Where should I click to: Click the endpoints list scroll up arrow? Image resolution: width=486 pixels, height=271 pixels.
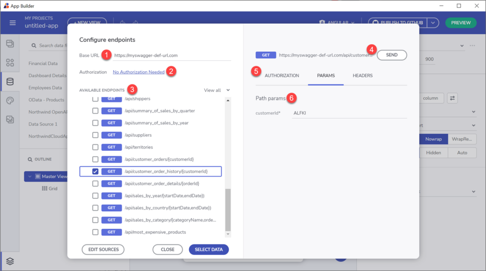[228, 101]
